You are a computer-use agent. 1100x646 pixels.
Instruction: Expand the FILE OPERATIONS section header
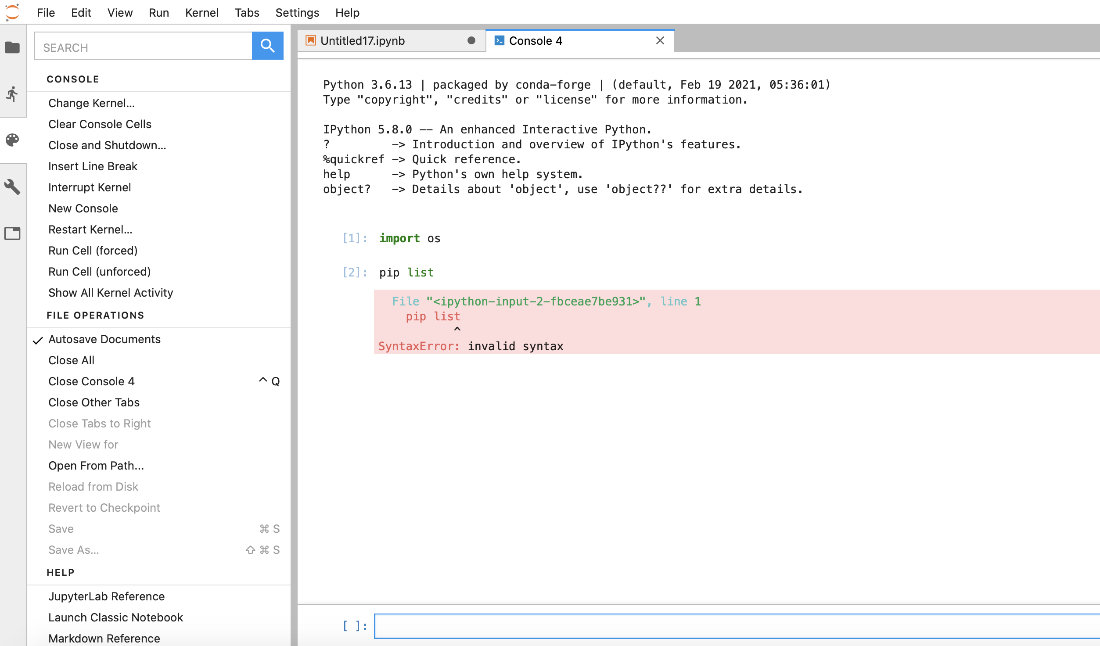(x=95, y=315)
